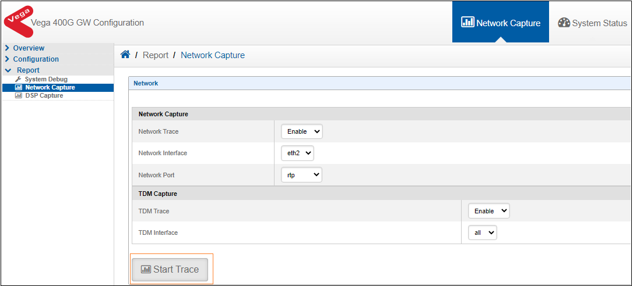The image size is (633, 286).
Task: Open the TDM Interface all dropdown
Action: (483, 233)
